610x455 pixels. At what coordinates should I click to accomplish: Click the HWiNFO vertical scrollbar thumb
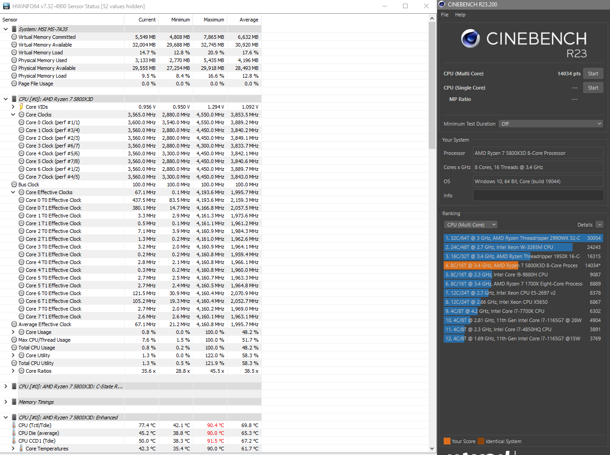coord(432,85)
